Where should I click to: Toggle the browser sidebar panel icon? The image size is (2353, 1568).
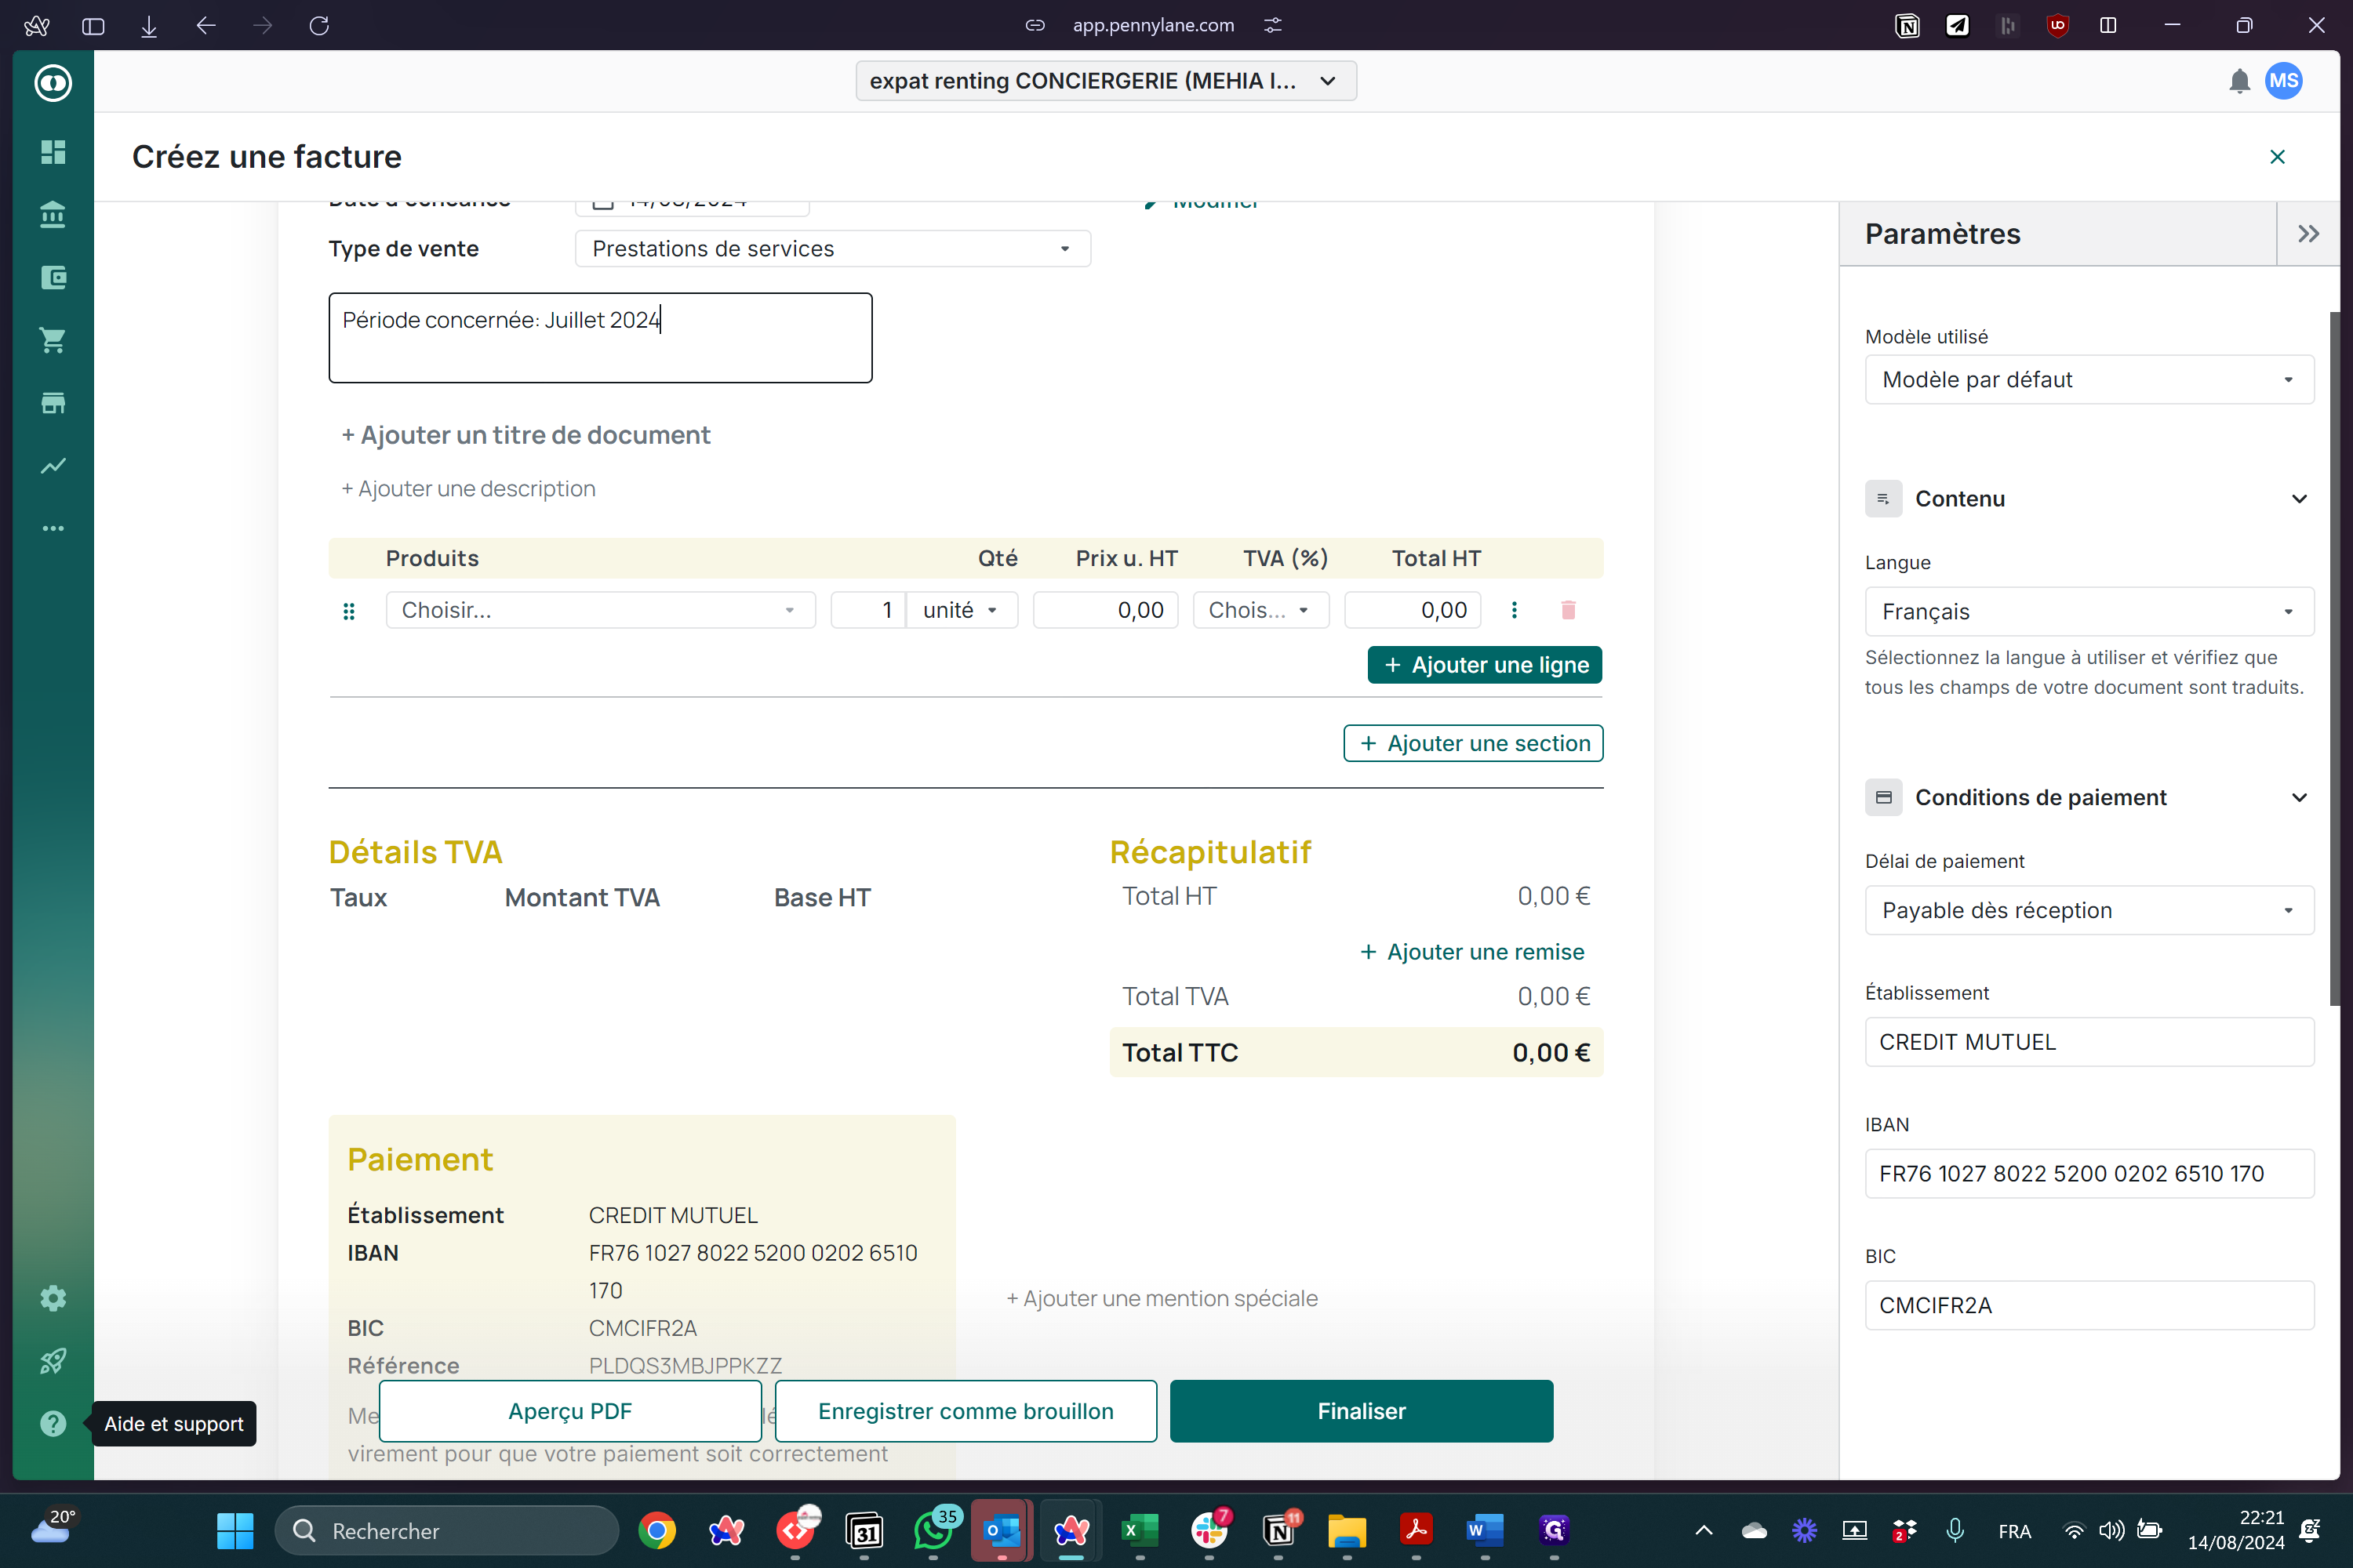pyautogui.click(x=93, y=25)
